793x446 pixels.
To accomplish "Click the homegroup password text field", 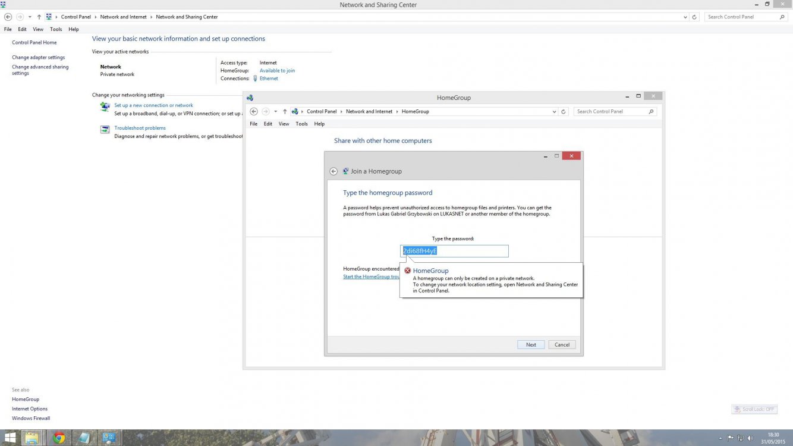I will coord(454,251).
